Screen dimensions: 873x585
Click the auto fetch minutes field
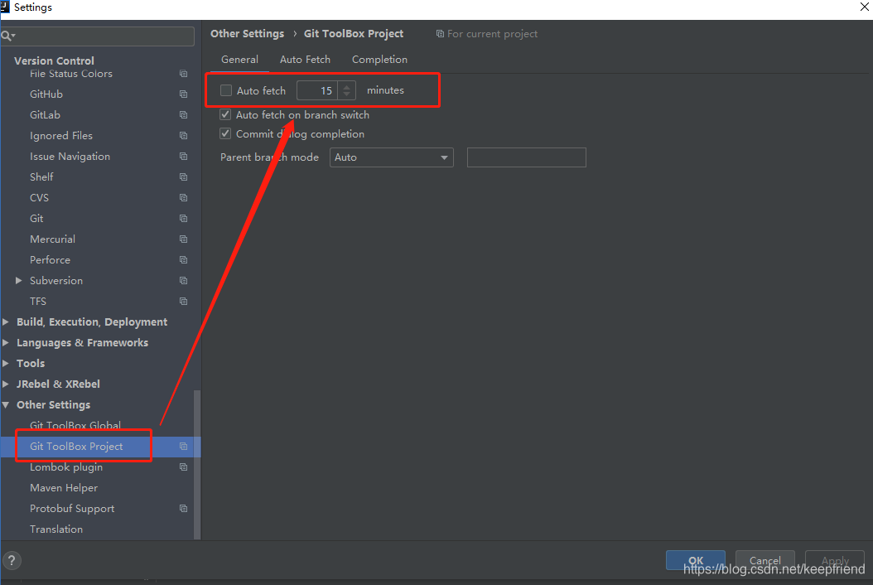click(x=317, y=90)
